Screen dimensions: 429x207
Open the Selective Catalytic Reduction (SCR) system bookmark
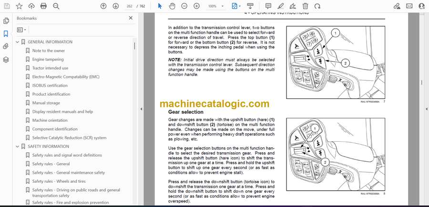(69, 138)
